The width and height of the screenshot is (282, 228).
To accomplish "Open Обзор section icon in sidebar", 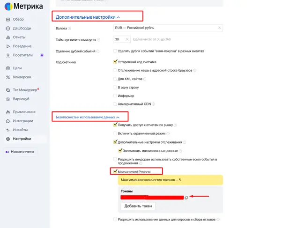I will tap(7, 19).
